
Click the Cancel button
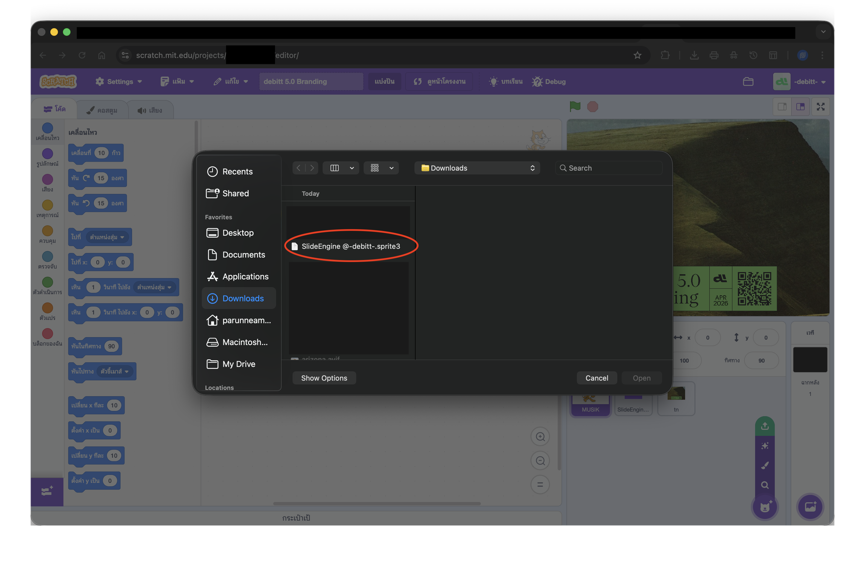pyautogui.click(x=597, y=378)
